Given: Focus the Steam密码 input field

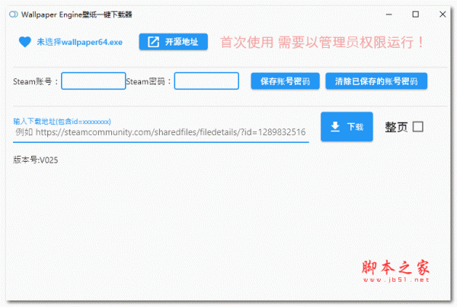Looking at the screenshot, I should pos(206,81).
